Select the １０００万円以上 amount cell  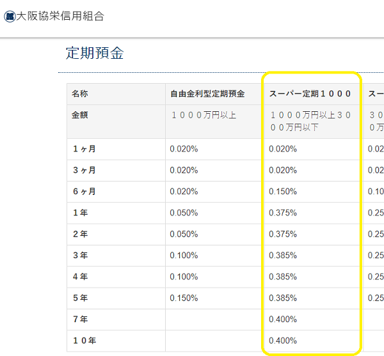click(x=215, y=121)
